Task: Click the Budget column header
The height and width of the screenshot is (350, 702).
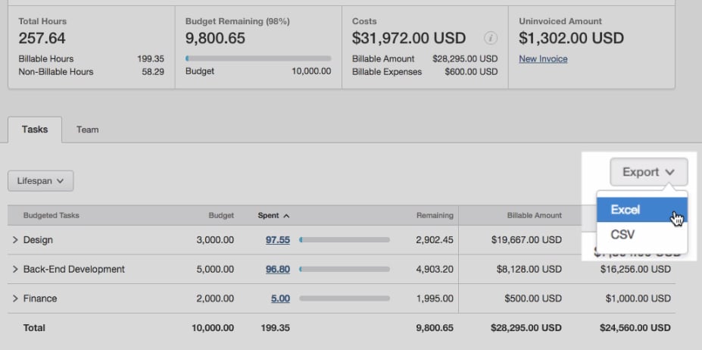Action: (x=221, y=216)
